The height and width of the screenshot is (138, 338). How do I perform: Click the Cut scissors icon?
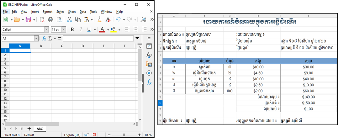point(70,19)
